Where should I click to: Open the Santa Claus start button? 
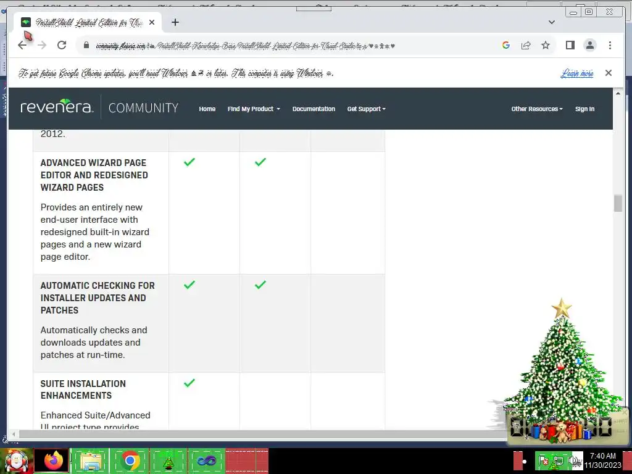17,460
